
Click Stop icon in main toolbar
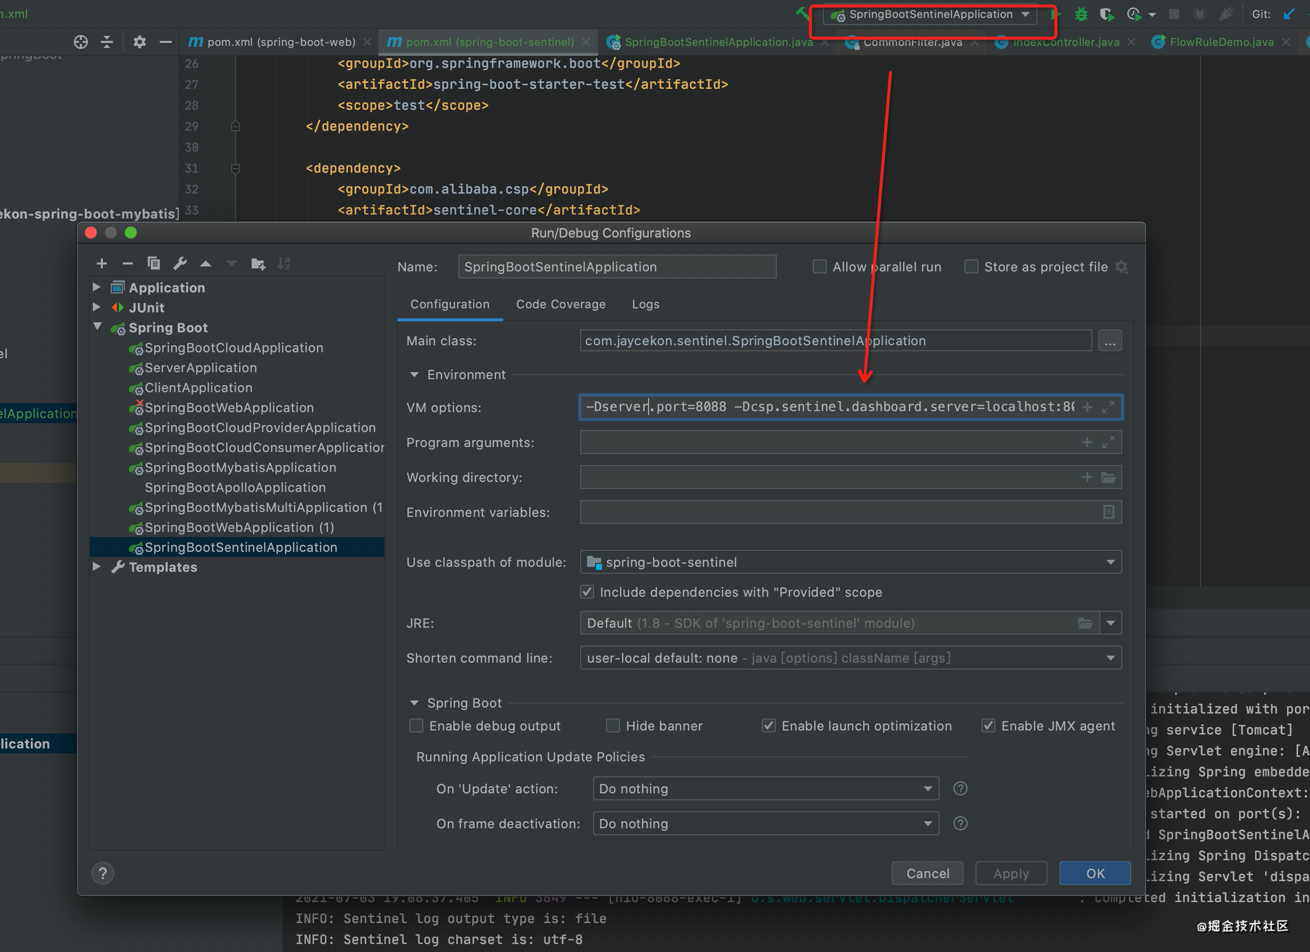tap(1174, 14)
